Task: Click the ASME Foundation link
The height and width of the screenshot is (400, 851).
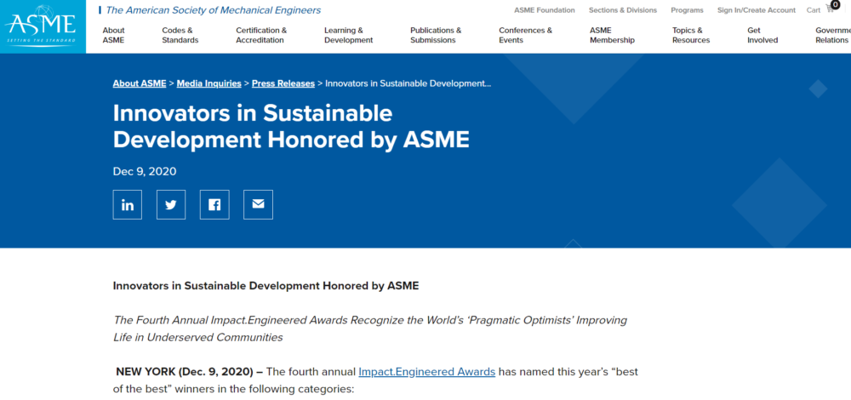Action: pos(544,10)
